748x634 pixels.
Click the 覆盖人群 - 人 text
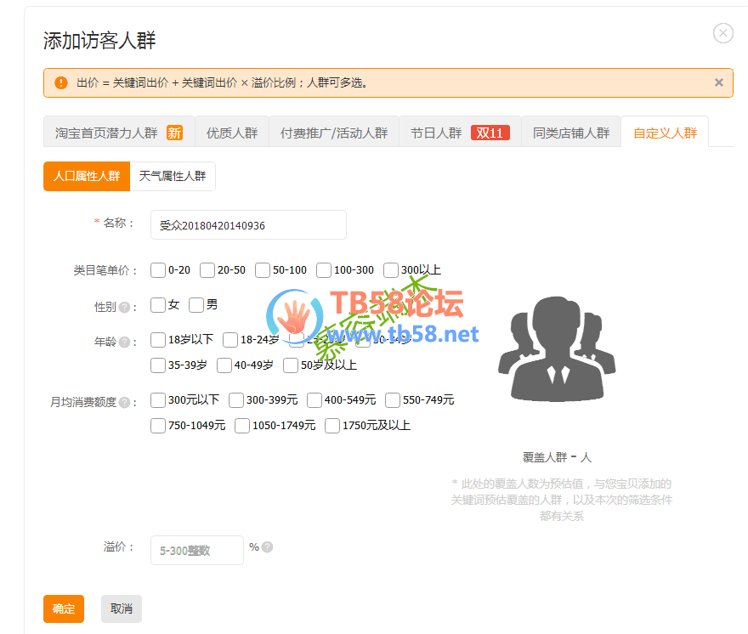pyautogui.click(x=557, y=457)
